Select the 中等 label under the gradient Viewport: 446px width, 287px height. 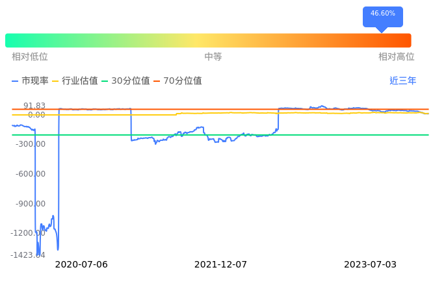213,57
